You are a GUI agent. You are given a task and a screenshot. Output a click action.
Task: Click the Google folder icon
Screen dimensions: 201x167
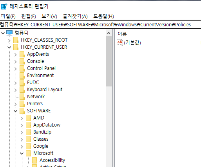point(28,146)
